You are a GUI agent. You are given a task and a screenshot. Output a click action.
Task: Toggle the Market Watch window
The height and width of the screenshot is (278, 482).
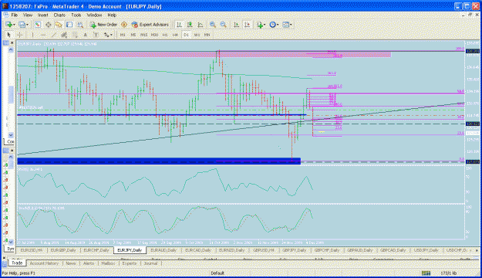tap(38, 25)
